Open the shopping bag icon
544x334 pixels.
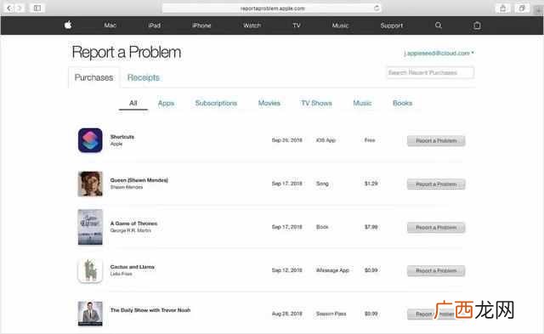coord(477,25)
